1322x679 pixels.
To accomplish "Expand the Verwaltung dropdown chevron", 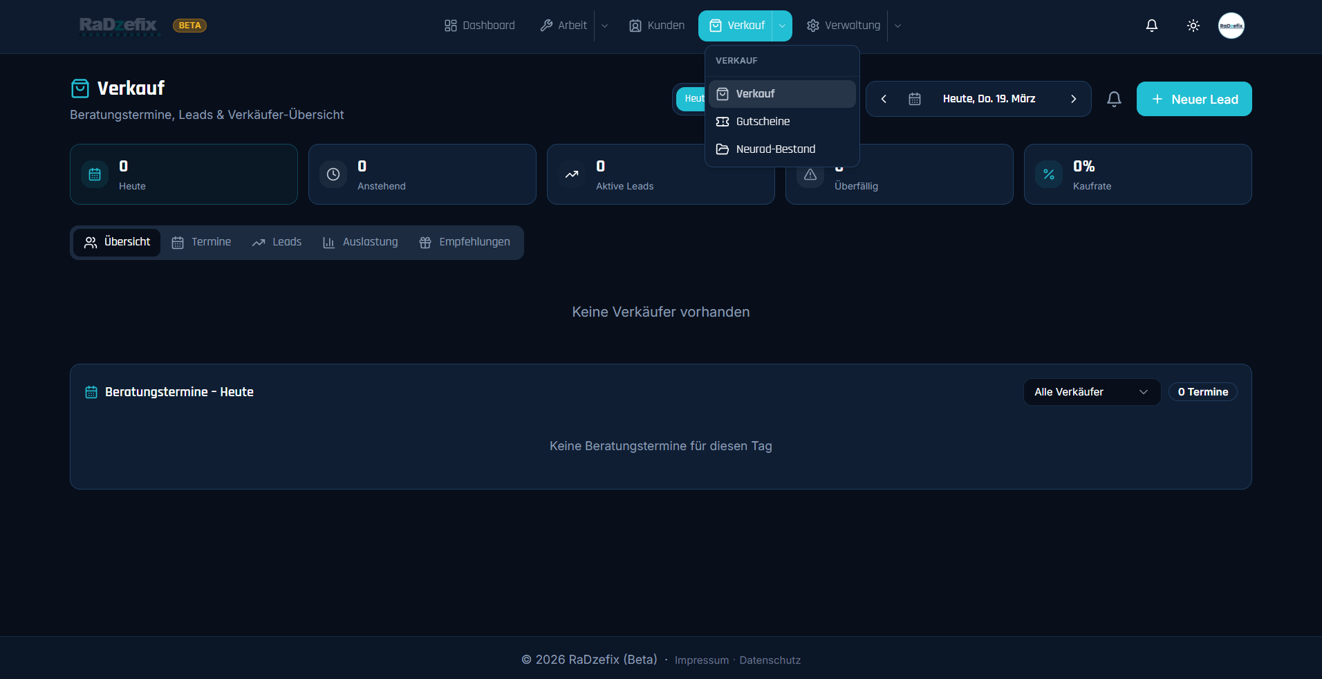I will point(897,26).
